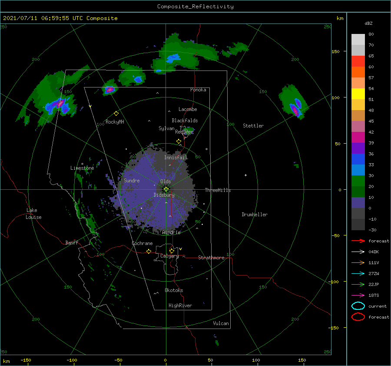Select the 39 dBZ magenta color swatch
Screen dimensions: 391x366
click(x=358, y=137)
